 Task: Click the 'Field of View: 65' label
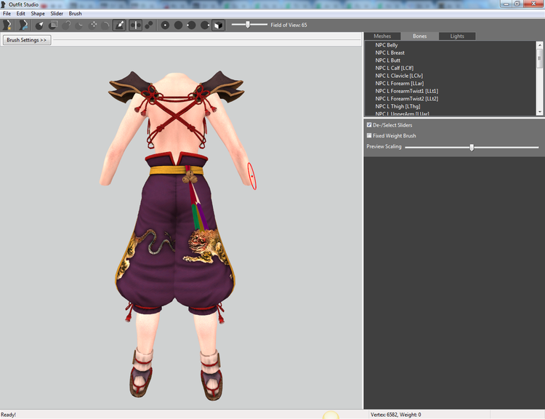pyautogui.click(x=288, y=25)
